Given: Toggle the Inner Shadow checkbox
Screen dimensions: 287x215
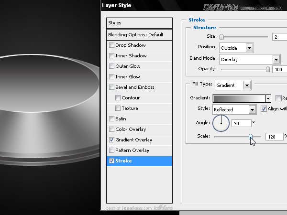Looking at the screenshot, I should tap(111, 56).
